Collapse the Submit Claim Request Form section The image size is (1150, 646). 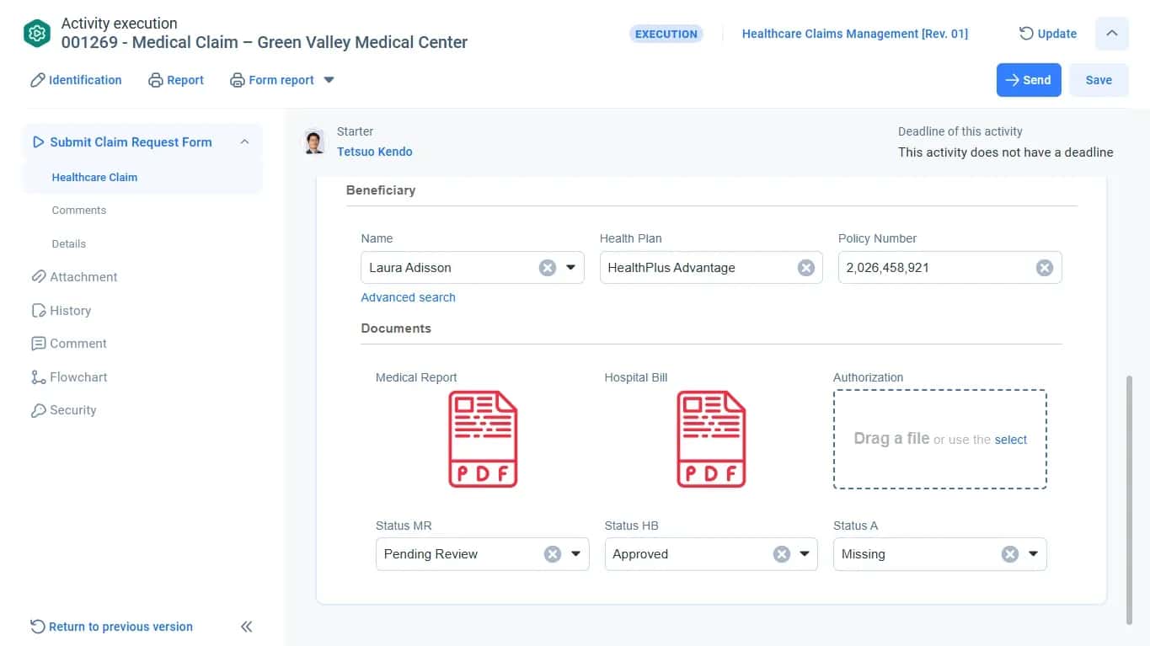[244, 142]
